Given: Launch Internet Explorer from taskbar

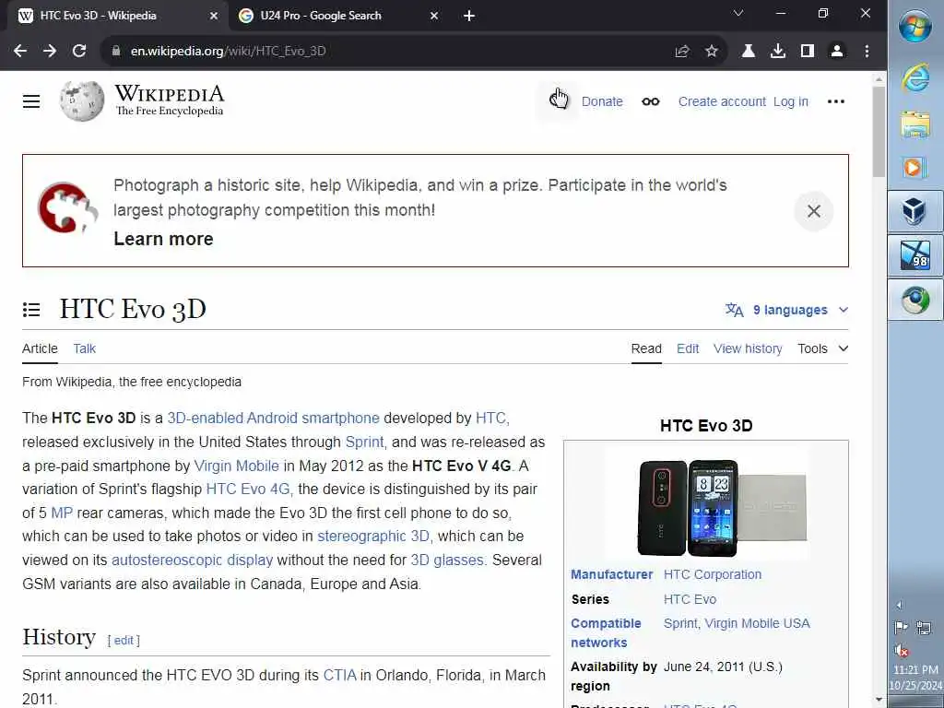Looking at the screenshot, I should [915, 79].
